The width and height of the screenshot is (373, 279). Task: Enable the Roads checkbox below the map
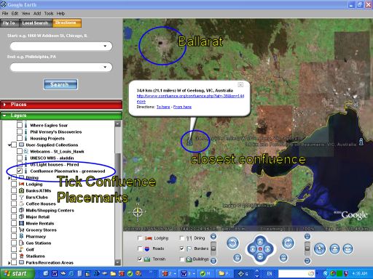click(x=140, y=248)
